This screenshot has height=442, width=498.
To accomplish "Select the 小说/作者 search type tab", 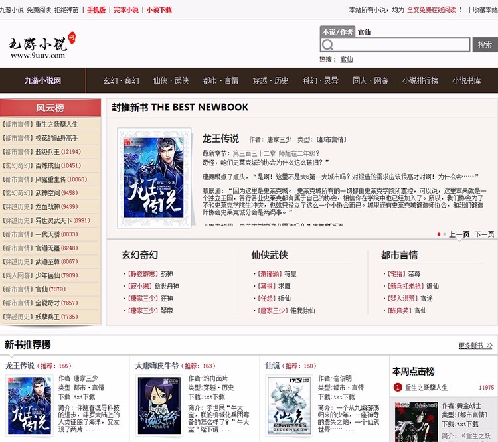I will (x=337, y=32).
